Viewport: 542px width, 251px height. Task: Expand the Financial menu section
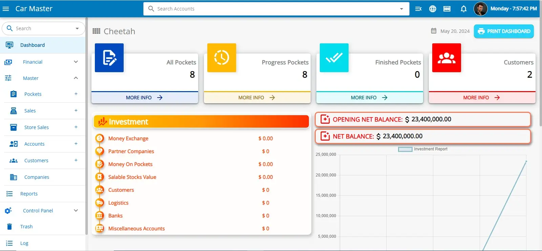[76, 62]
